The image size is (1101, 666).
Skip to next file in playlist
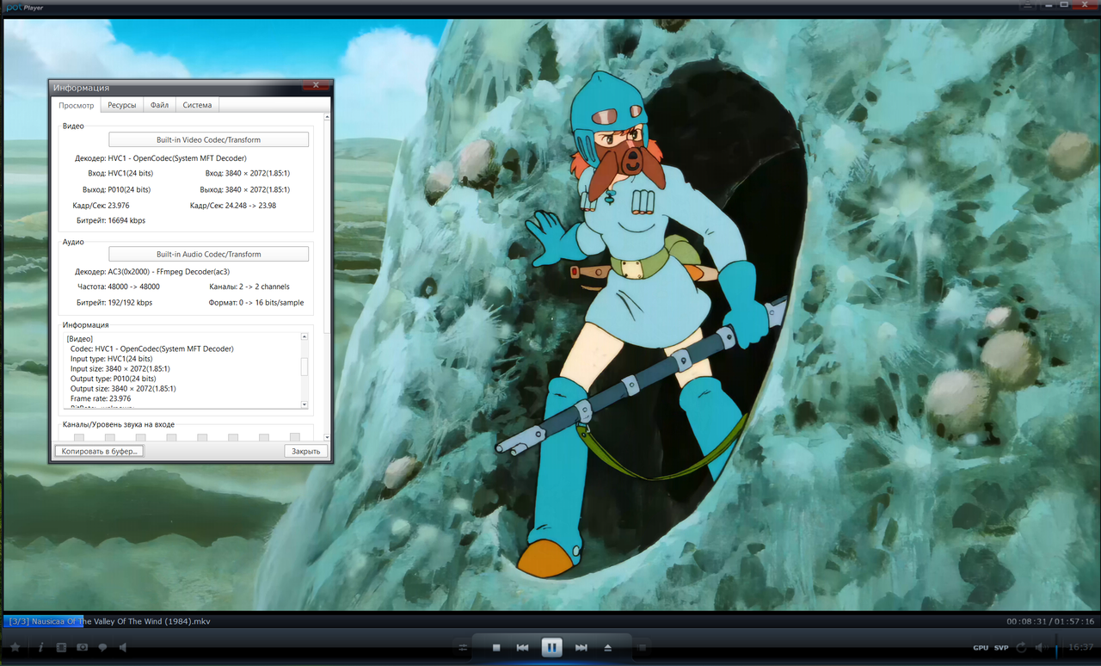[581, 647]
